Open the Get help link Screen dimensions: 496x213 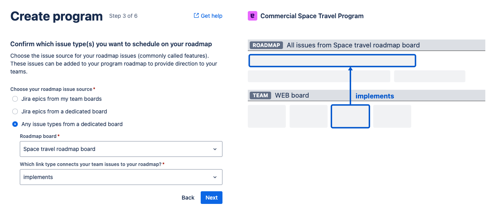coord(211,16)
